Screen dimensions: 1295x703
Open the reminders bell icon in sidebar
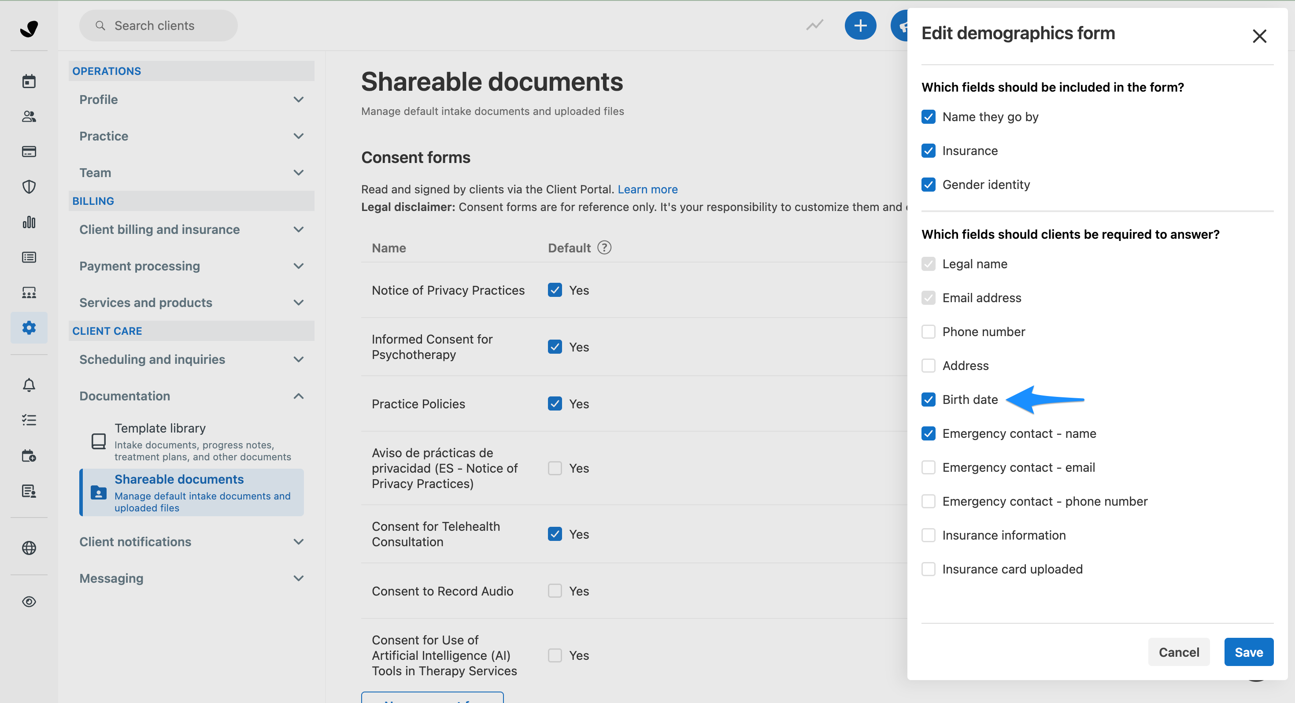pos(29,385)
